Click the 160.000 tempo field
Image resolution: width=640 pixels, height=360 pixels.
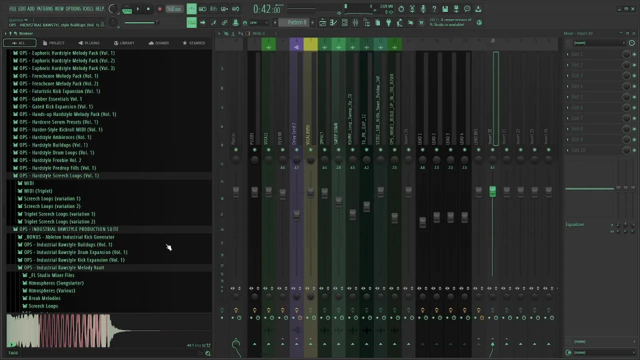click(173, 8)
